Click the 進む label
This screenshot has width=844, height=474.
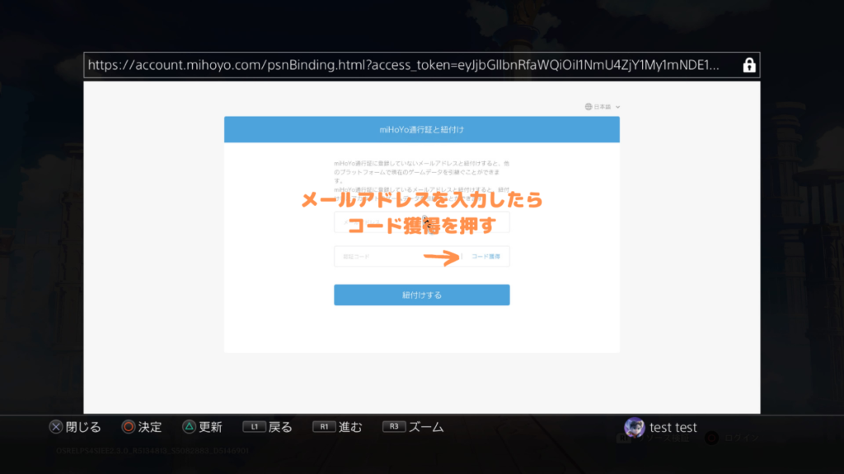coord(350,427)
